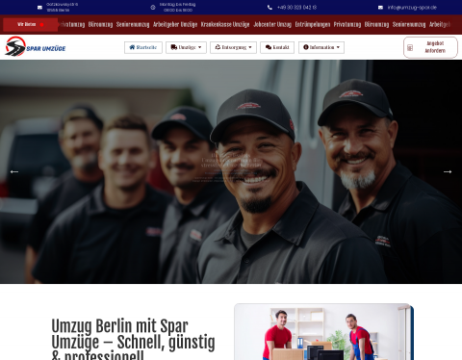Expand the Umzüge dropdown caret
Viewport: 462px width, 360px height.
click(200, 47)
